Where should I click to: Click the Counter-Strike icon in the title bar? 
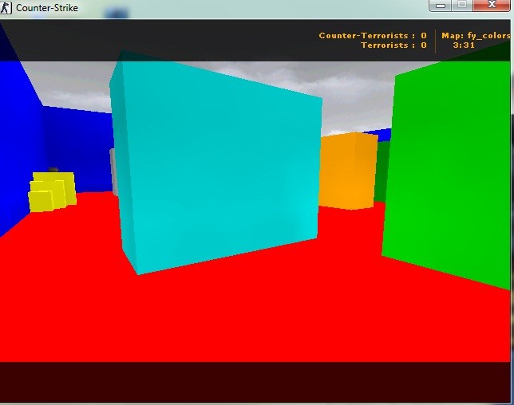[6, 7]
